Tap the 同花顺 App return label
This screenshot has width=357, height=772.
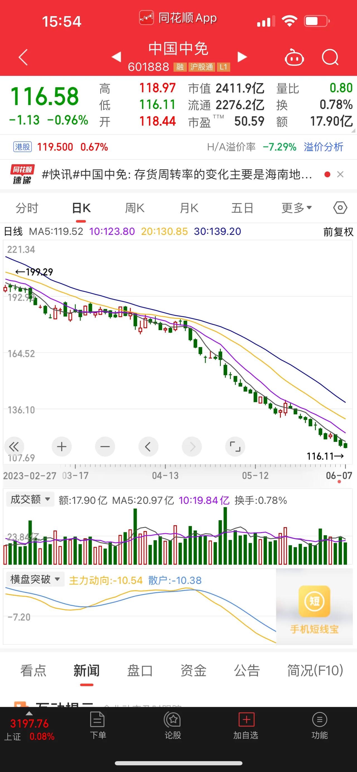178,18
